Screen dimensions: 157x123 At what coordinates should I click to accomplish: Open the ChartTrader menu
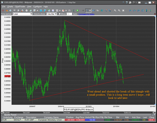coord(20,7)
